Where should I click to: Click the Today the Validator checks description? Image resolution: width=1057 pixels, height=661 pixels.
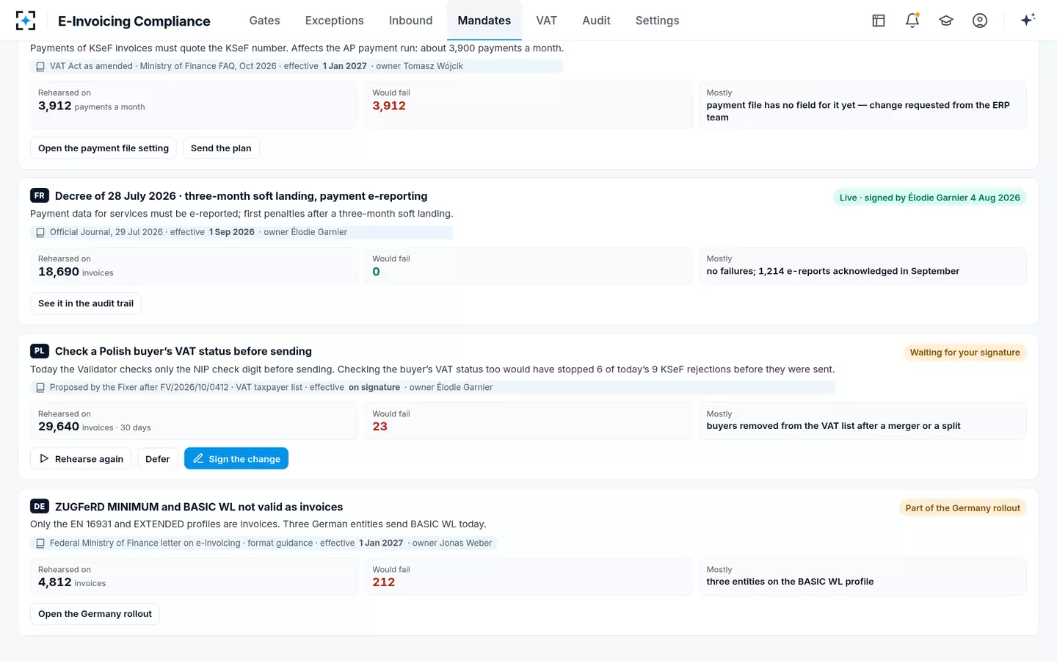432,369
